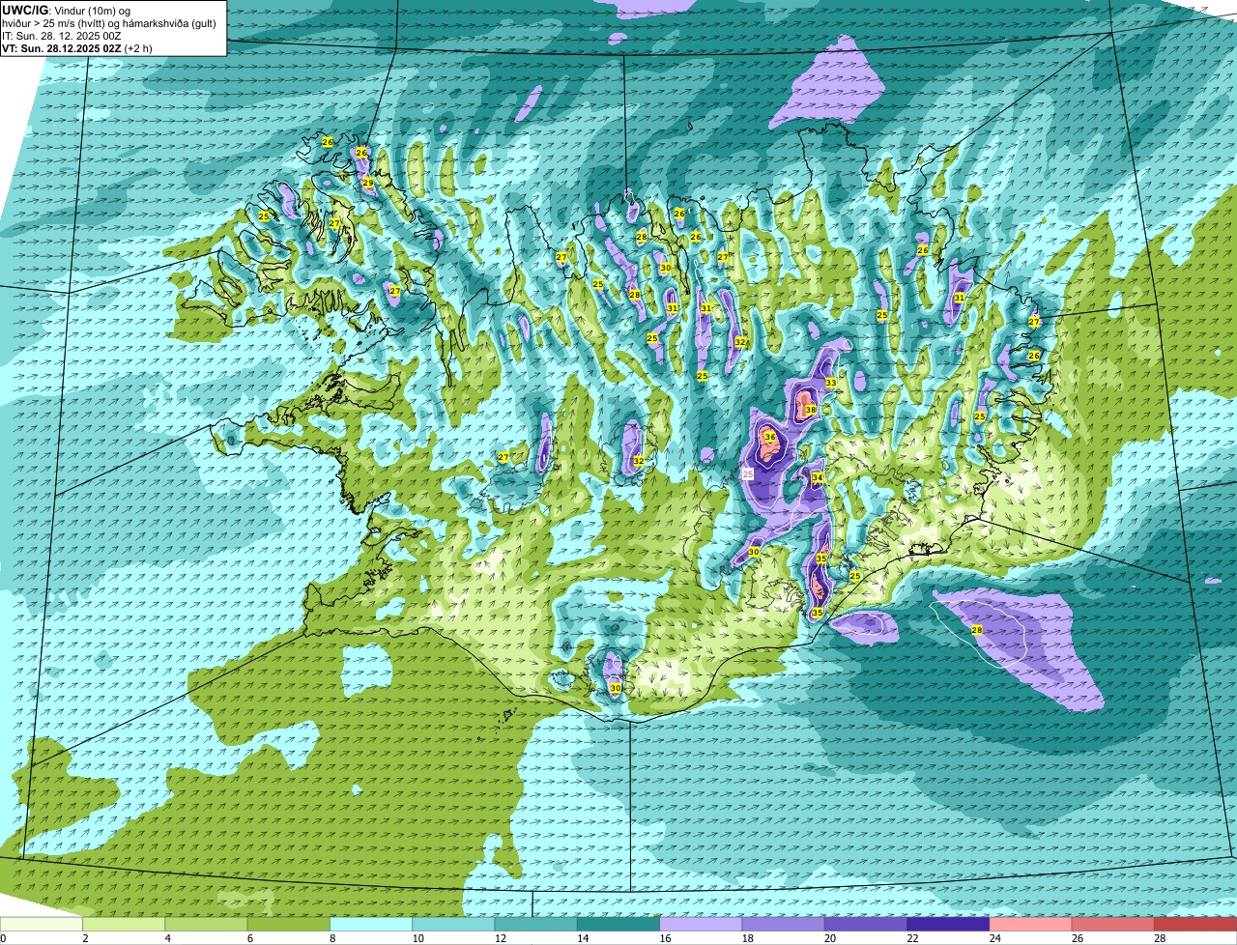Pick the 12–14 m/s teal swatch
1237x945 pixels.
[x=536, y=924]
